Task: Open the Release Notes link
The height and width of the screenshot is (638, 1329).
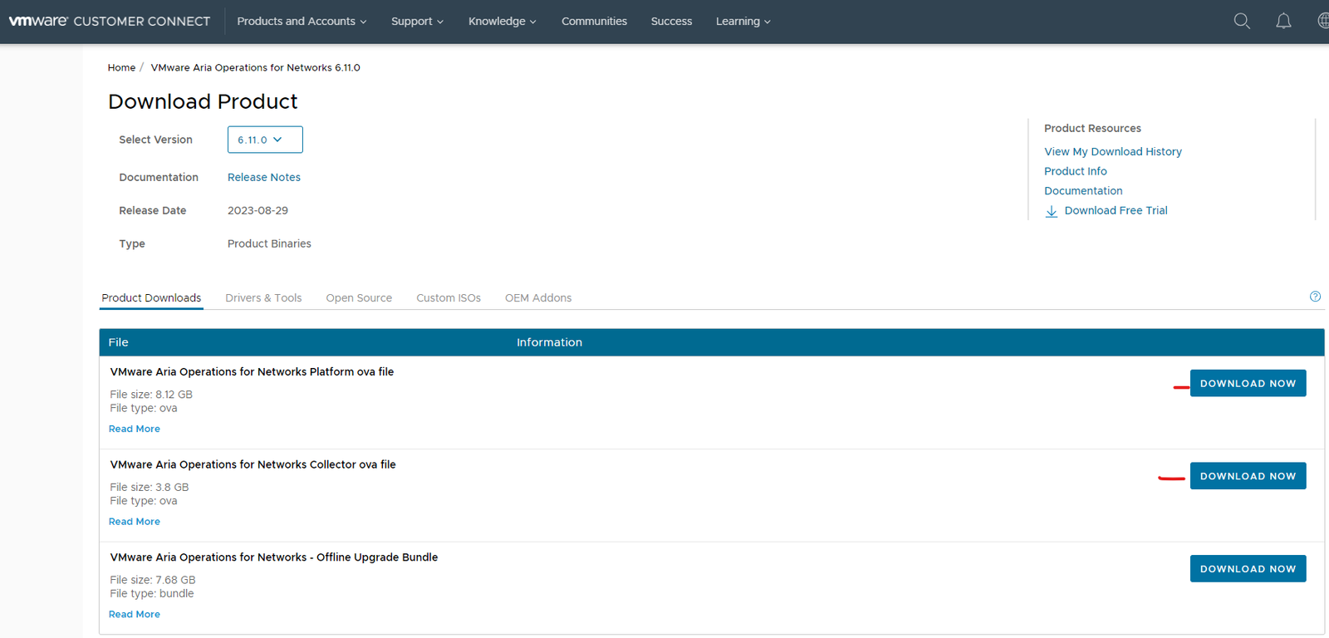Action: tap(264, 177)
